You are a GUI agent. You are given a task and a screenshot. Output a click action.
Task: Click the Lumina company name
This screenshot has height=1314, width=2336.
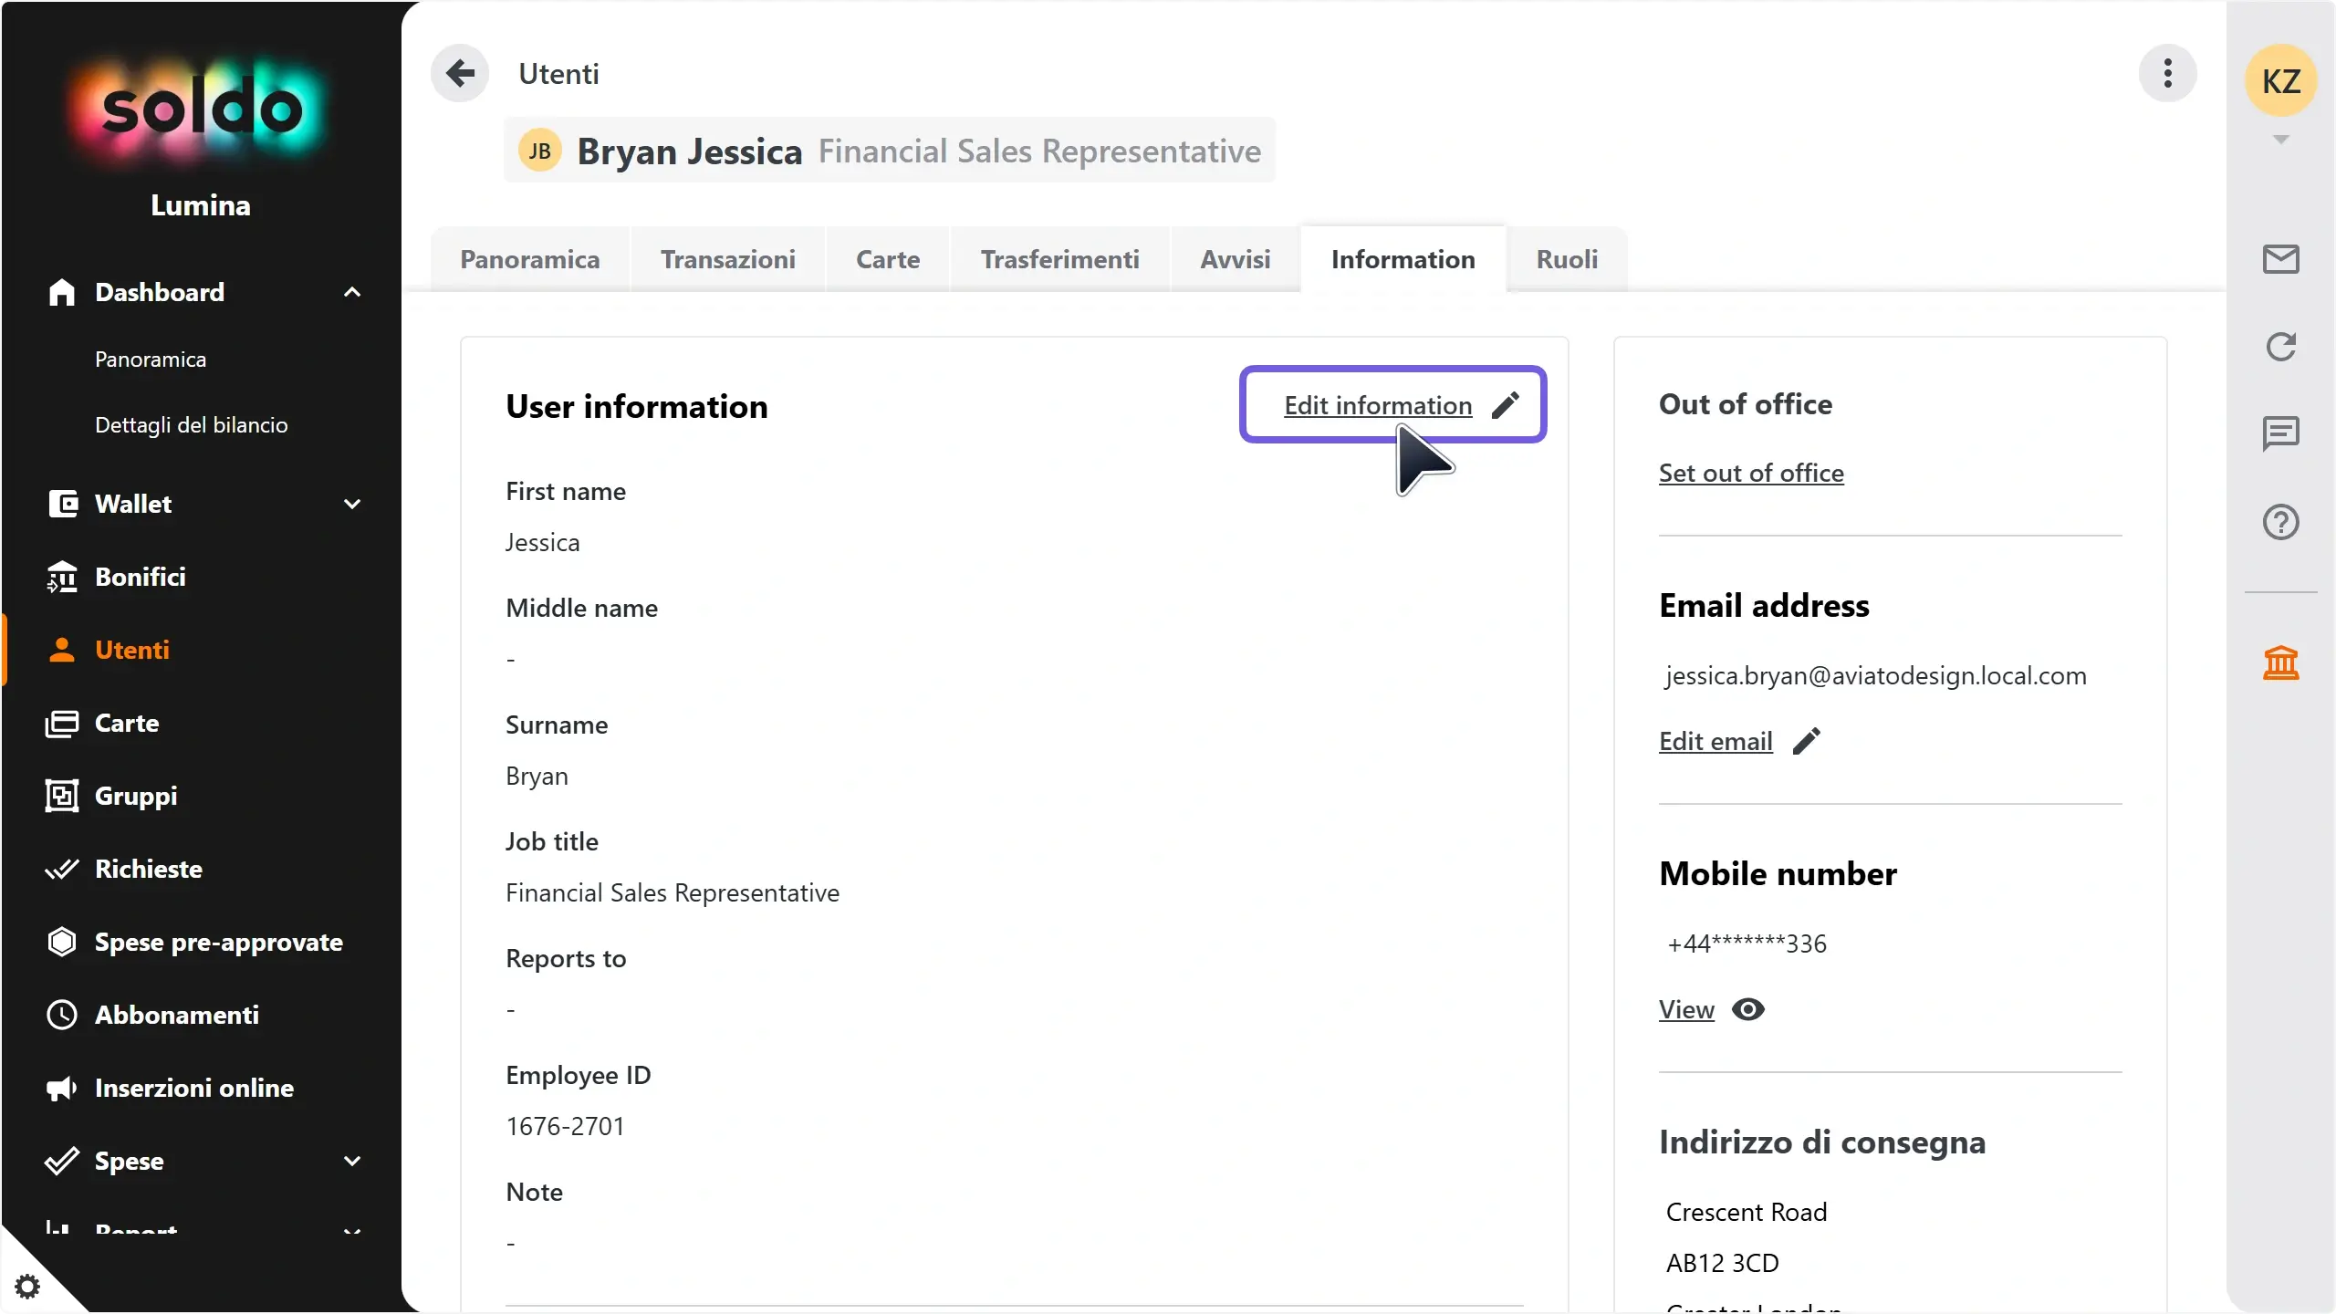click(x=201, y=205)
